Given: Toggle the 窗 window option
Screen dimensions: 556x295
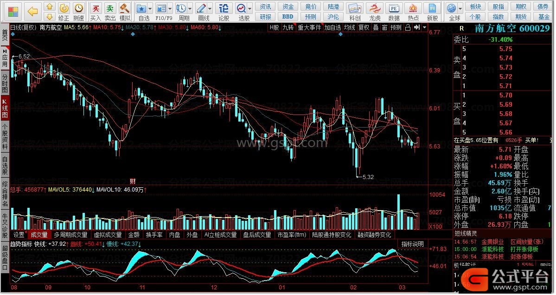Looking at the screenshot, I should [385, 28].
